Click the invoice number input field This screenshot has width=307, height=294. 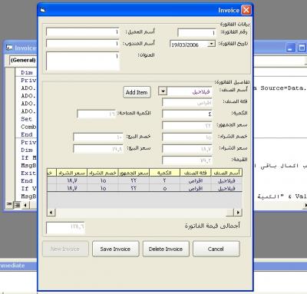coord(196,32)
